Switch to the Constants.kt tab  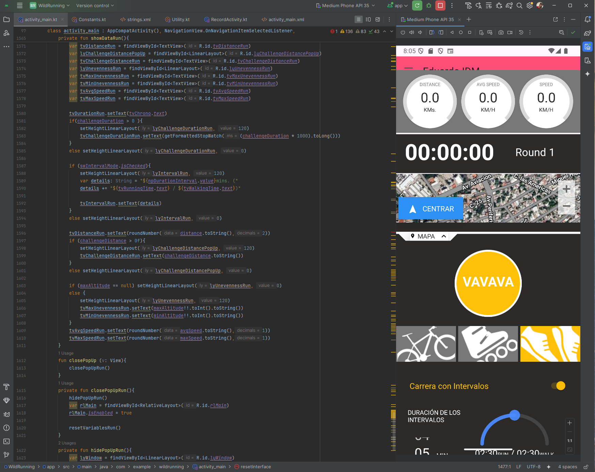92,20
